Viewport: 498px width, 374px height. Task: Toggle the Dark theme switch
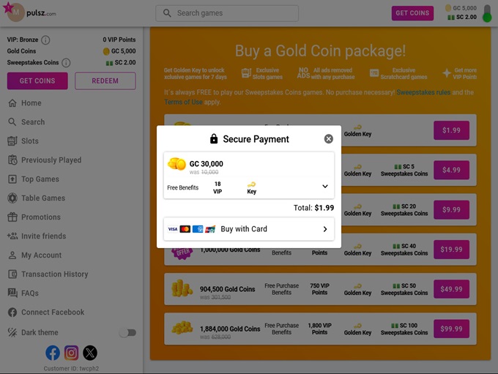pyautogui.click(x=127, y=332)
